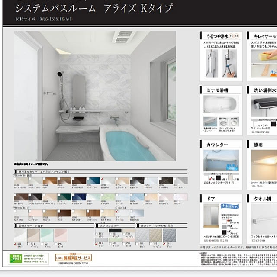277x277 pixels.
Task: Select the beige quilted floor swatch
Action: click(156, 235)
